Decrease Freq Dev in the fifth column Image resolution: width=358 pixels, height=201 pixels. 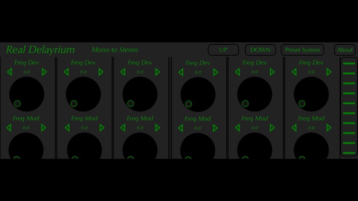click(237, 72)
